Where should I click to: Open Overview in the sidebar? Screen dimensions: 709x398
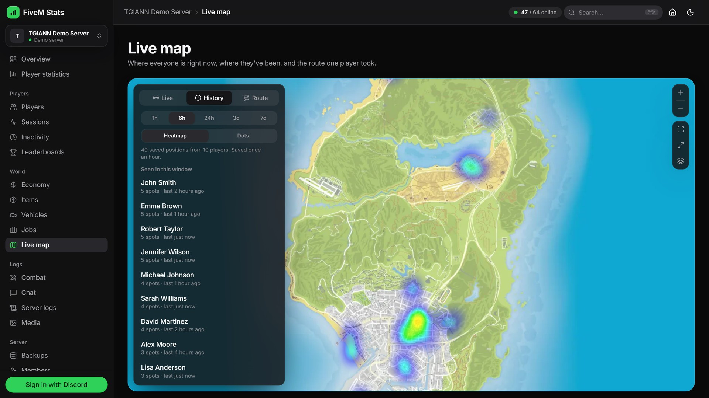56,59
